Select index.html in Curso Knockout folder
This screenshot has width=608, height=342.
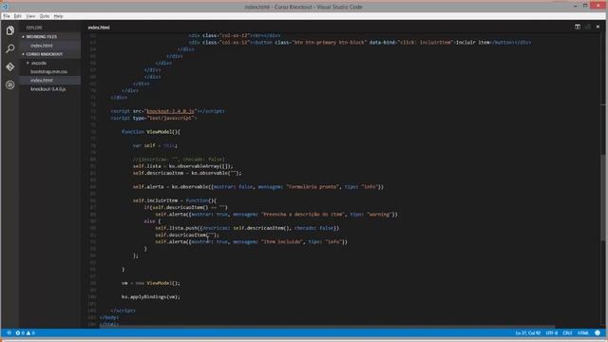(42, 80)
